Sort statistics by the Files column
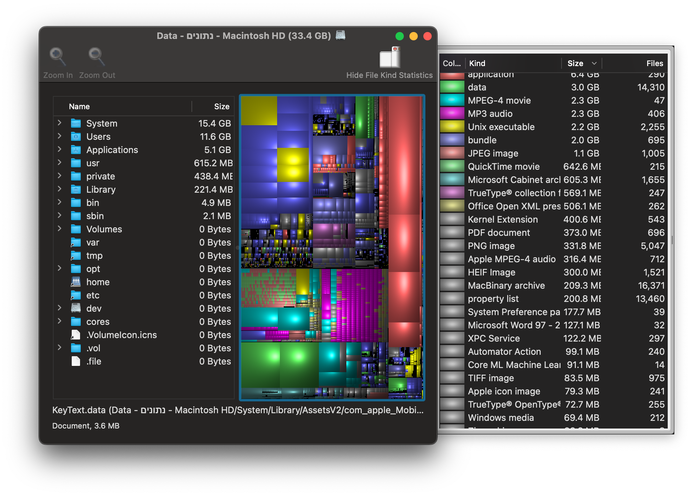690x496 pixels. pos(654,63)
